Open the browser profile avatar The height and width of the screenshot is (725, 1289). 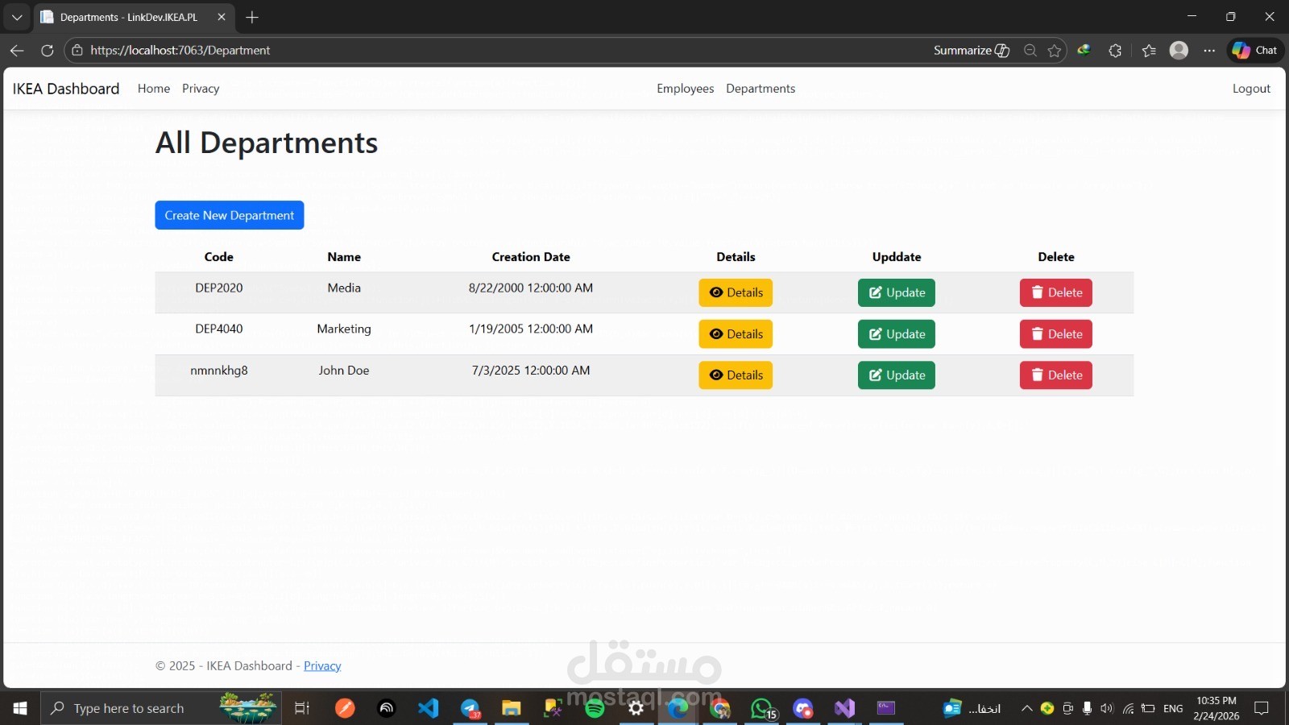tap(1179, 50)
